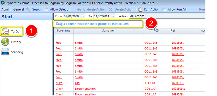The width and height of the screenshot is (217, 96).
Task: Expand the All Actions combo box
Action: (x=167, y=16)
